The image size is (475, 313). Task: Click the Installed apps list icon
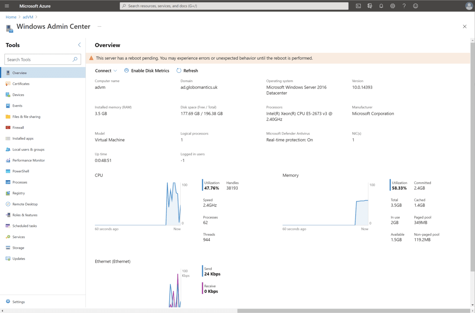[x=8, y=138]
